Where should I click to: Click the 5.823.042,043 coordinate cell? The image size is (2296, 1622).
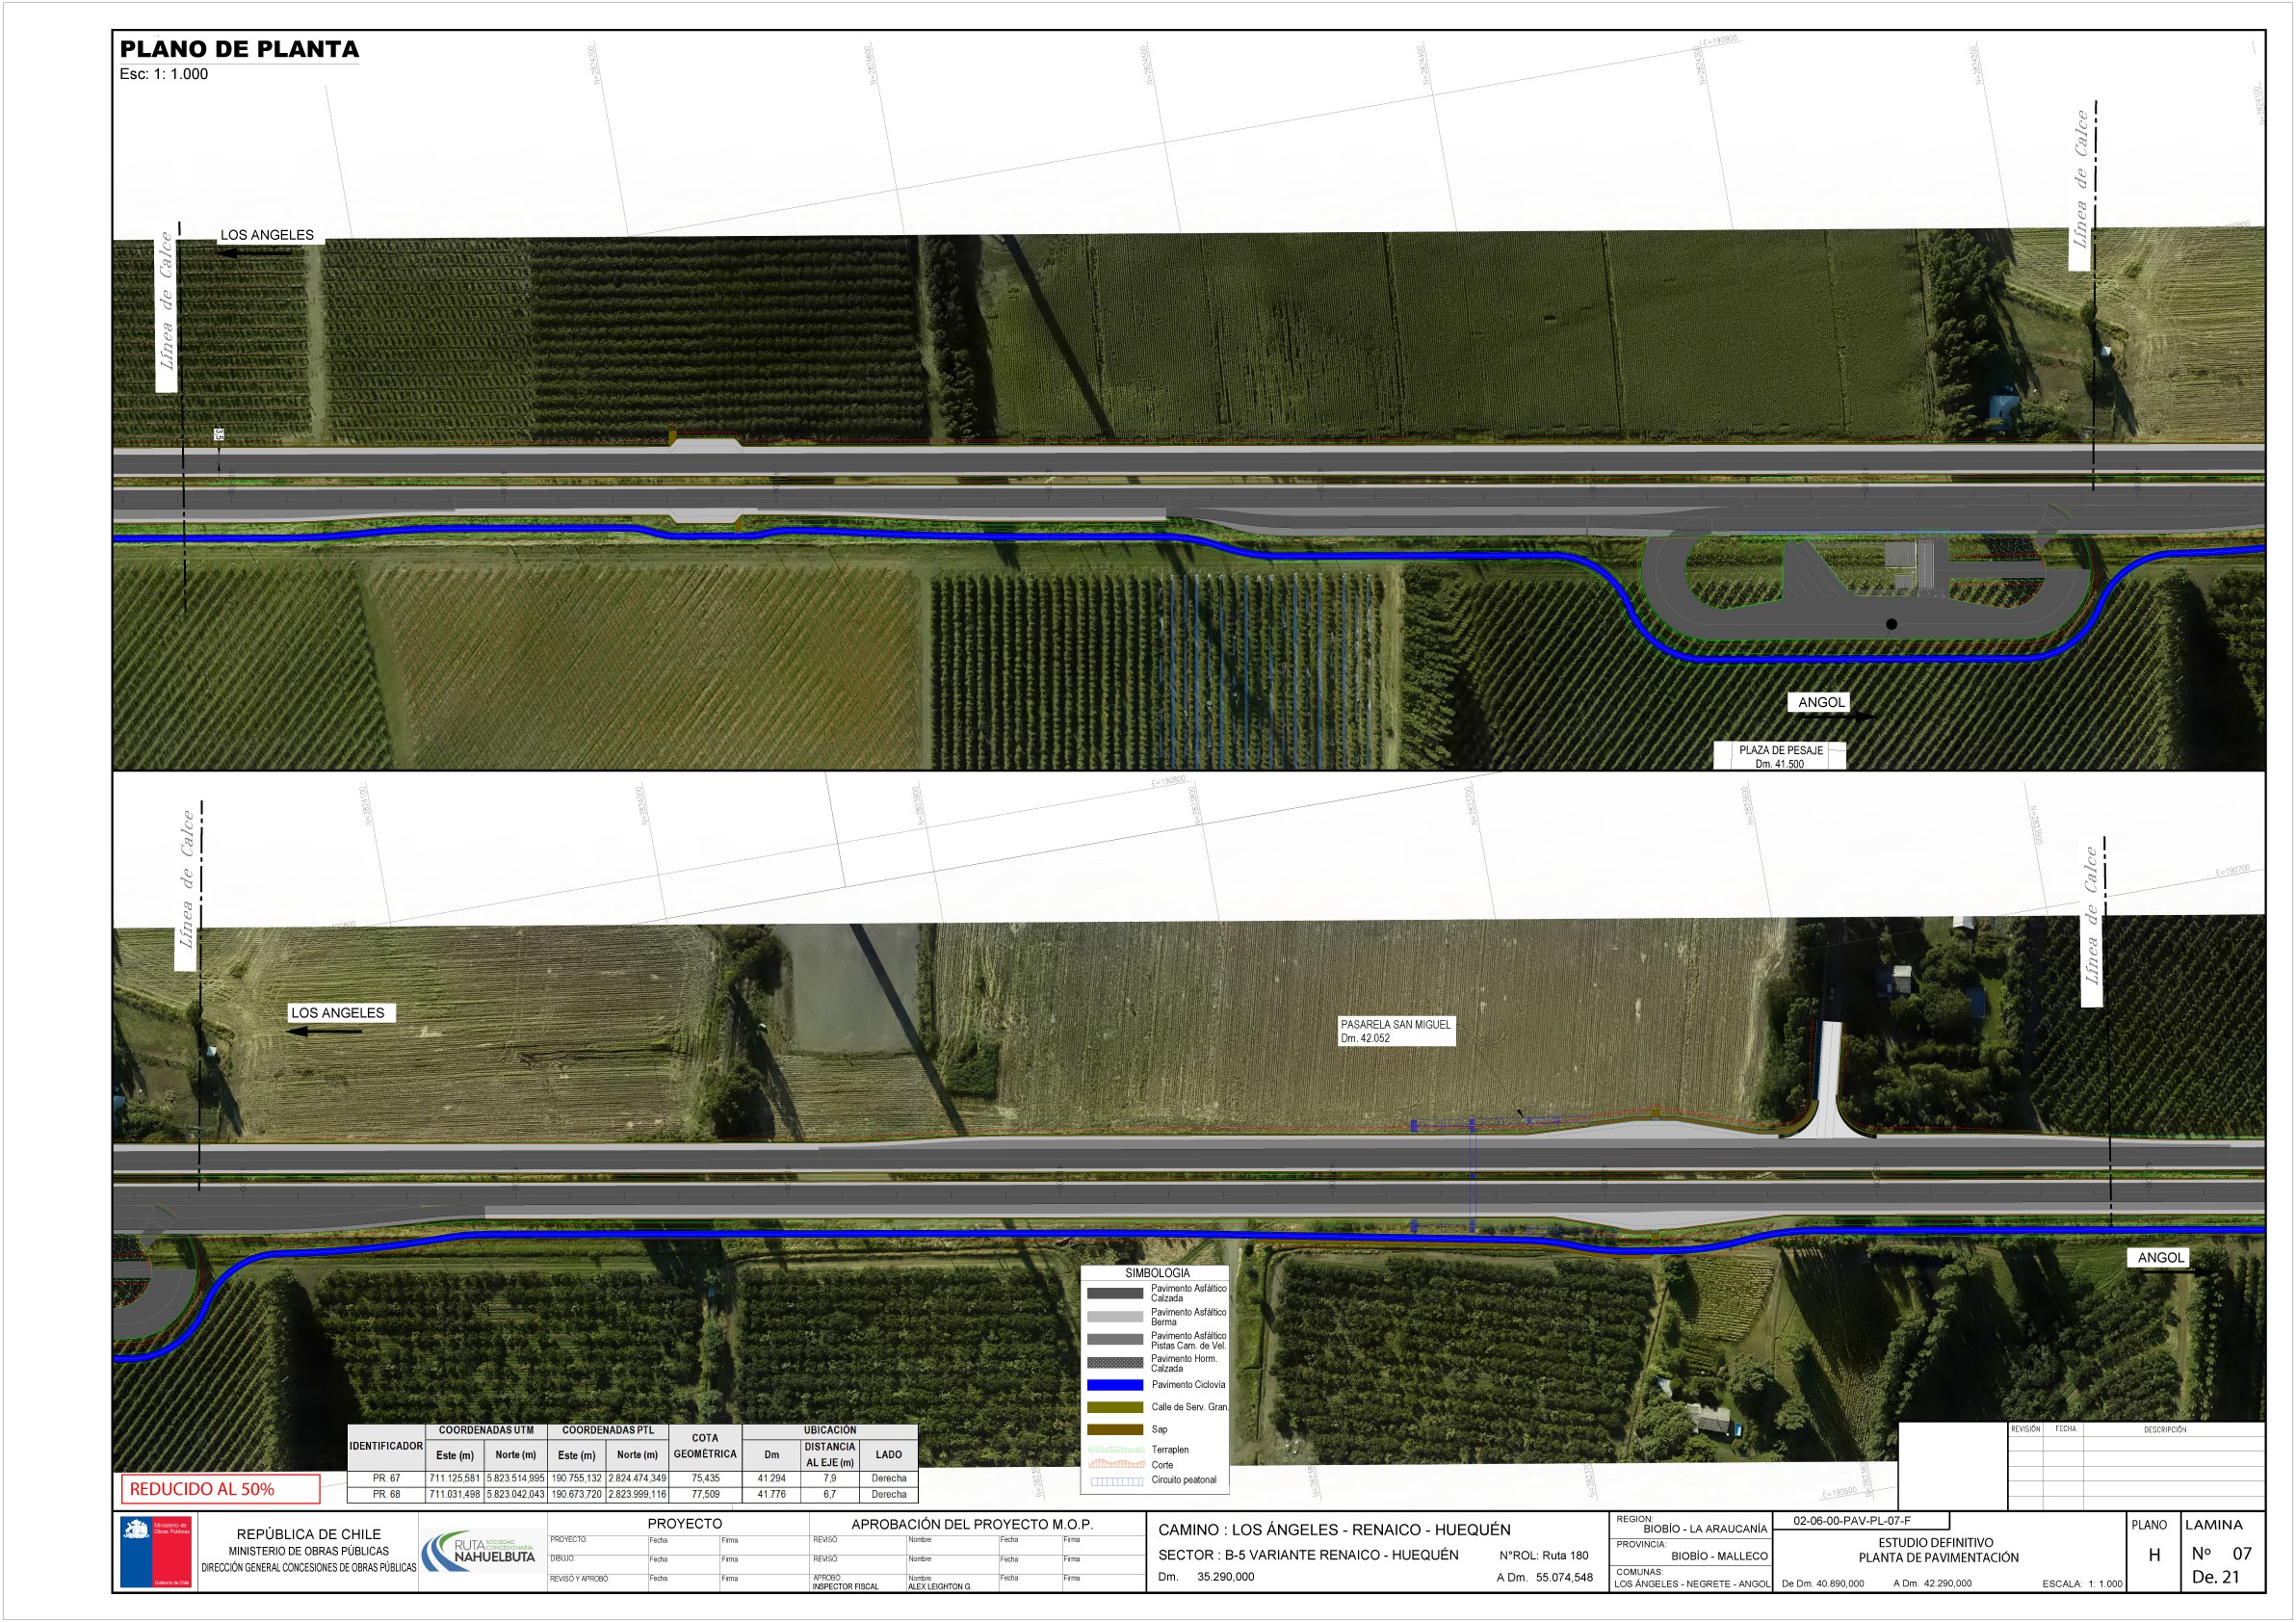pyautogui.click(x=516, y=1494)
